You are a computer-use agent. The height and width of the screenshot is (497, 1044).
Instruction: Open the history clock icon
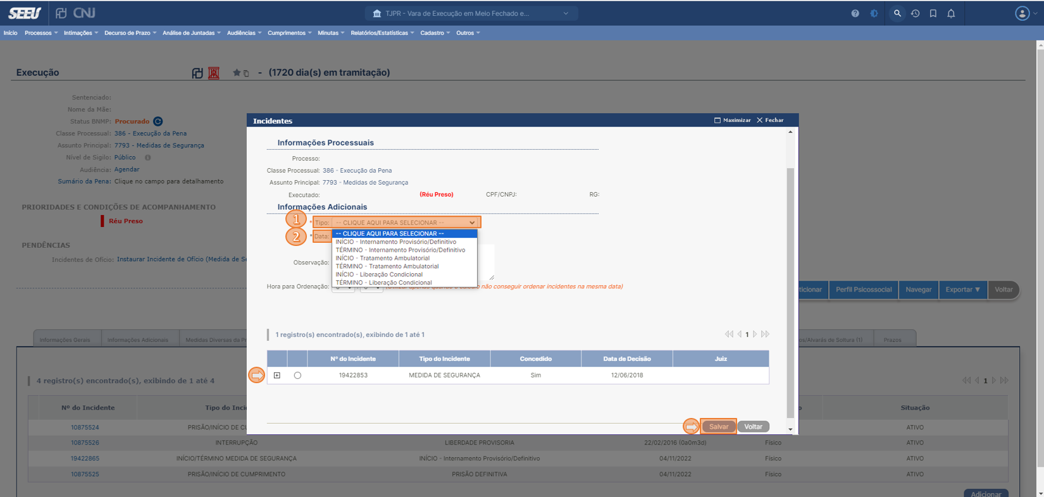915,13
